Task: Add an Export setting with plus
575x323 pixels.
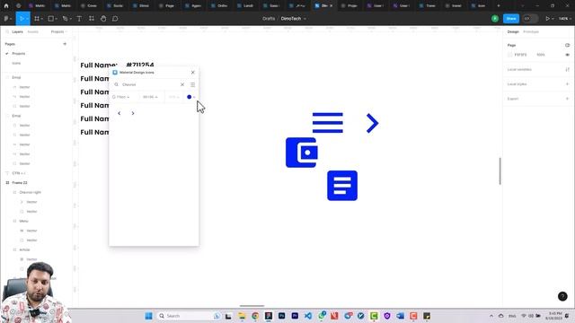Action: point(567,99)
